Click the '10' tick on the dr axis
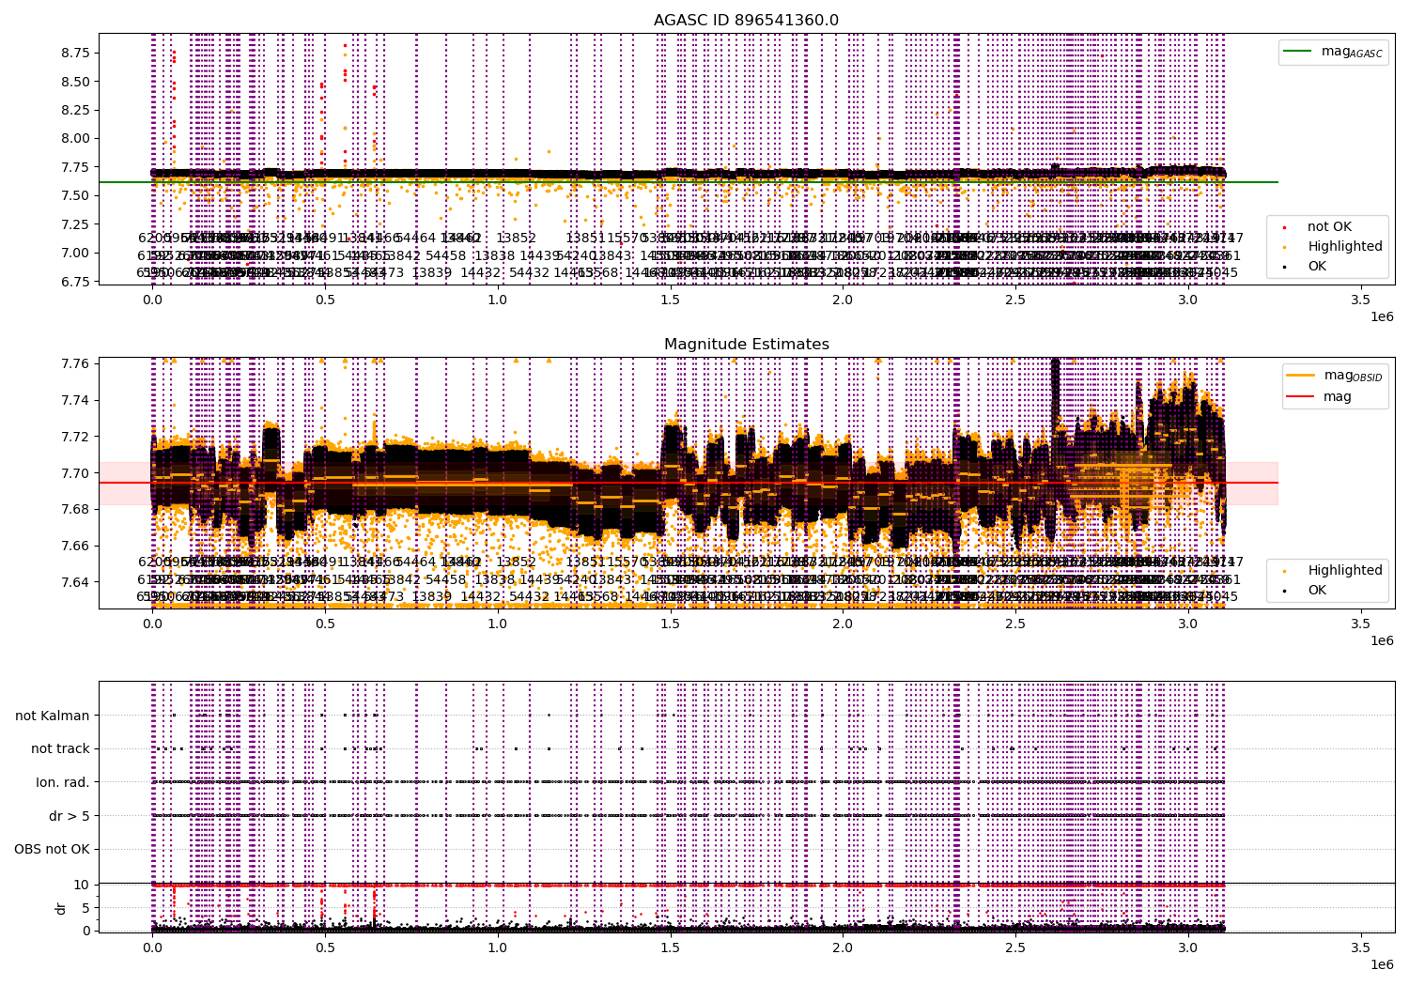 click(82, 885)
